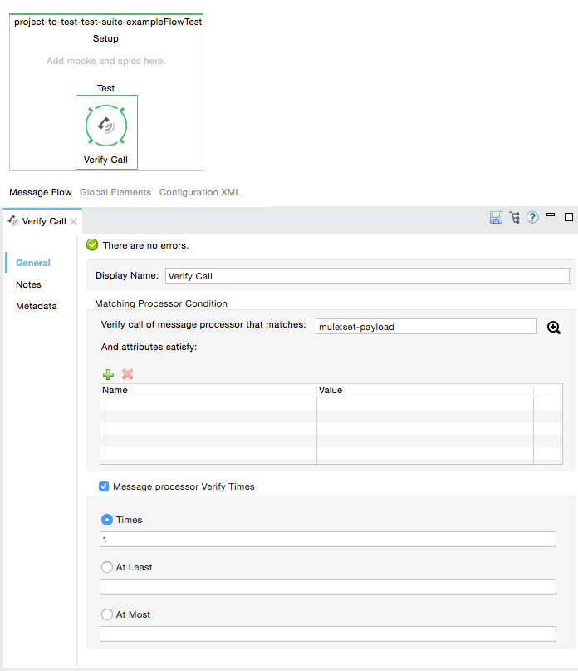
Task: Select the At Most radio button
Action: click(106, 614)
